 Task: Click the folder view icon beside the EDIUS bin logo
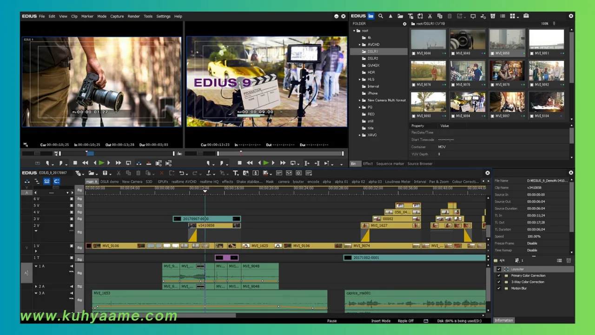370,16
